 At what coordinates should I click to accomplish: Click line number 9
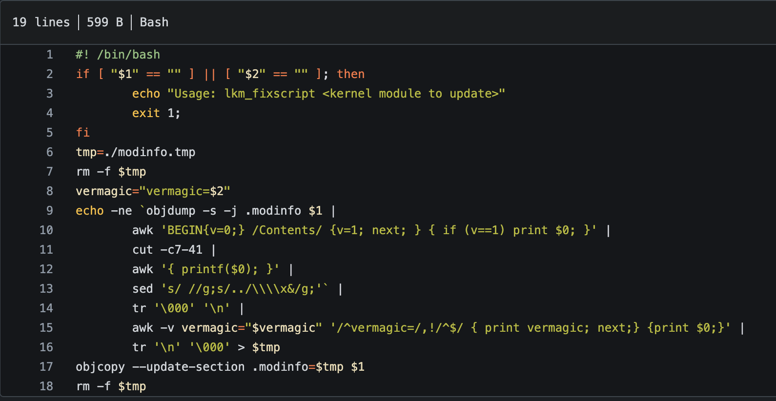tap(50, 211)
